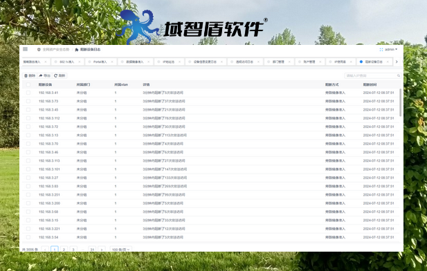
Task: Click the current page 1 button
Action: click(55, 250)
